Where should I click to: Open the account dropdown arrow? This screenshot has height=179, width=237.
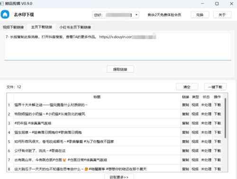click(137, 15)
